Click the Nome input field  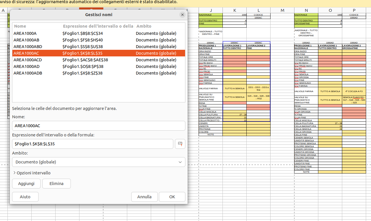[99, 126]
